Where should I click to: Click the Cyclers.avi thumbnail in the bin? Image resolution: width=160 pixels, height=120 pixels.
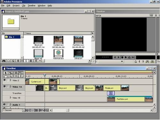(x=58, y=40)
